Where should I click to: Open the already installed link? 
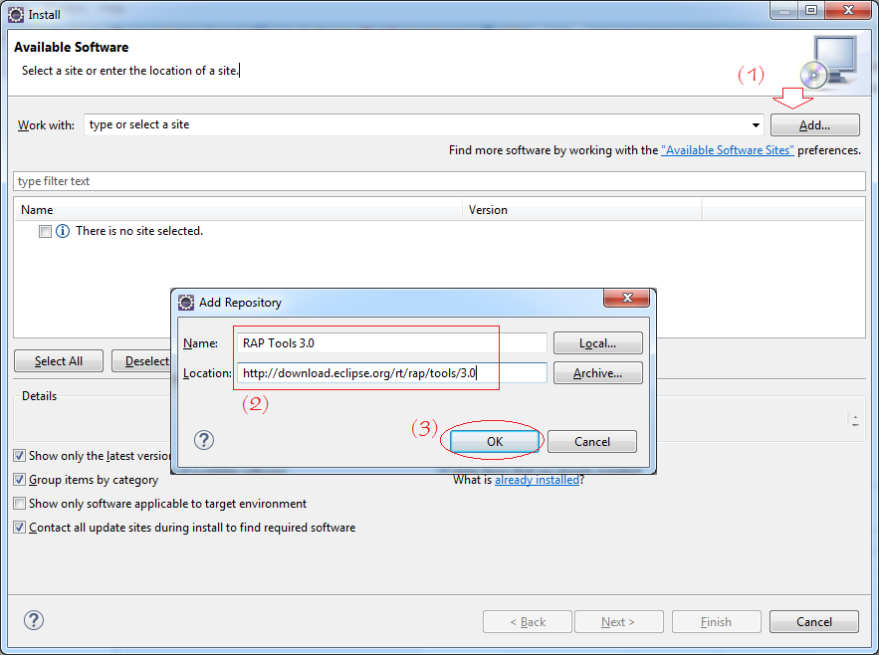tap(537, 480)
